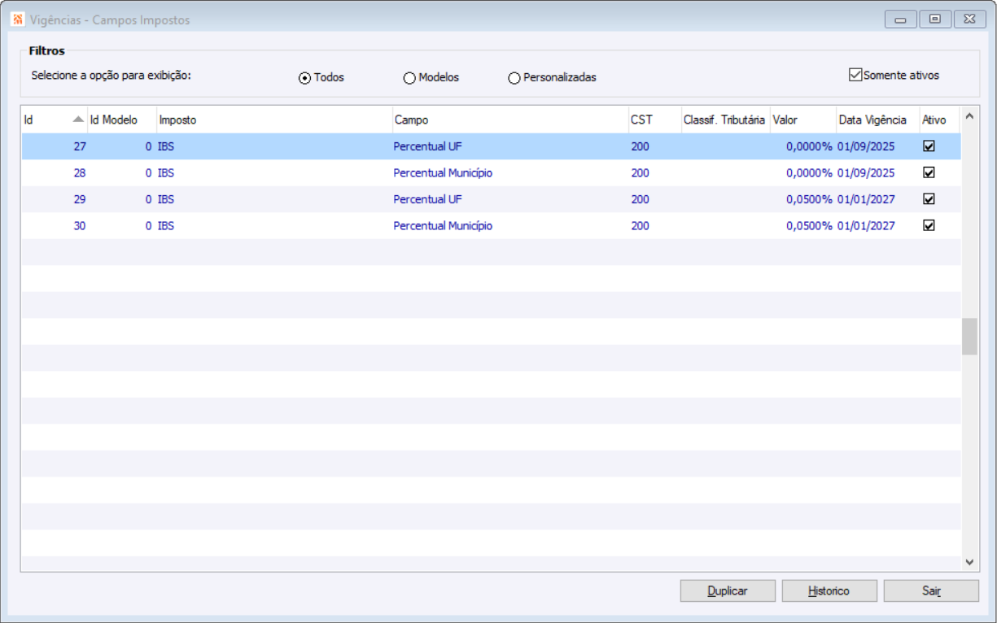The width and height of the screenshot is (997, 623).
Task: Toggle the Somente ativos checkbox
Action: coord(894,75)
